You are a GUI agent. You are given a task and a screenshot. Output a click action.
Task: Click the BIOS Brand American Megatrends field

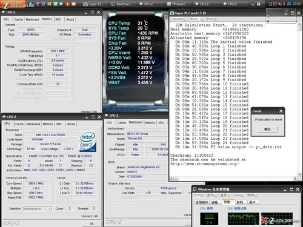147,167
